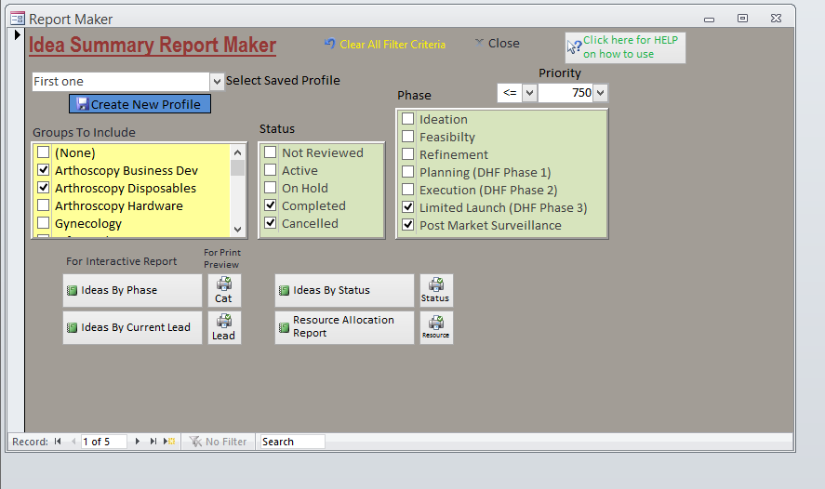Click the Create New Profile button
The width and height of the screenshot is (825, 489).
140,104
